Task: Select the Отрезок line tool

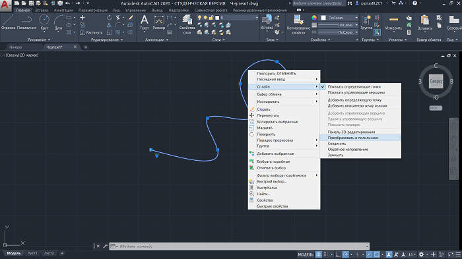Action: [x=8, y=22]
